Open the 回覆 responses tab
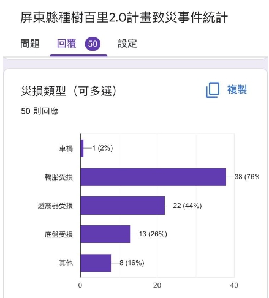 [67, 43]
